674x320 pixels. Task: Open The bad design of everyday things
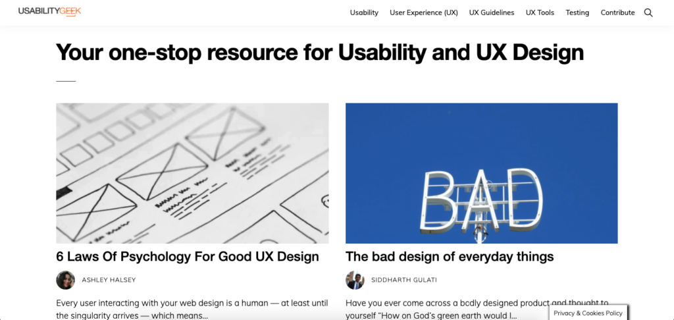pyautogui.click(x=450, y=257)
